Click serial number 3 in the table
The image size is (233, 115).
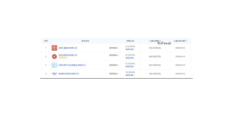point(46,65)
